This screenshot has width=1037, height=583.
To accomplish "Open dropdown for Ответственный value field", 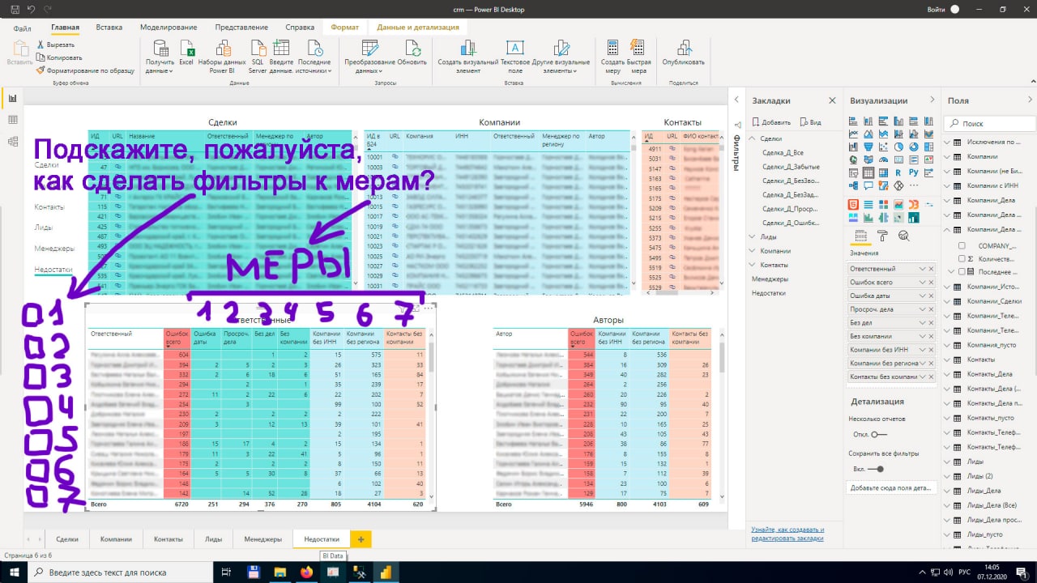I will [922, 269].
